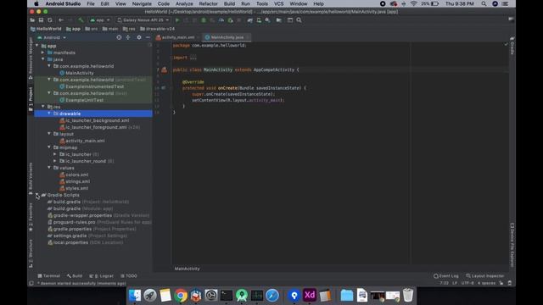Select settings.gradle in the tree

(x=70, y=236)
